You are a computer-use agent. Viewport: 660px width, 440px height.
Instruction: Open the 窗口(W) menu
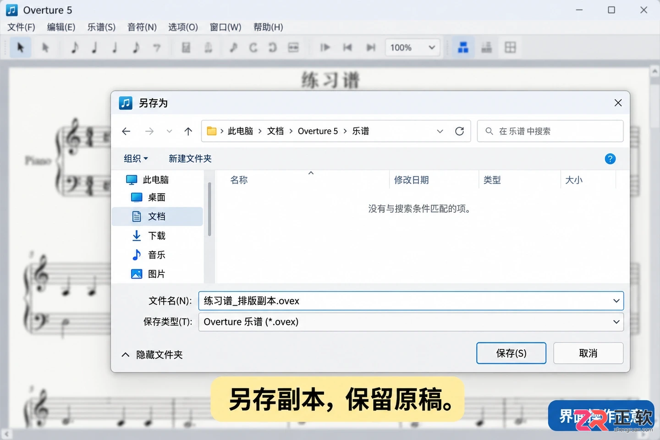225,27
